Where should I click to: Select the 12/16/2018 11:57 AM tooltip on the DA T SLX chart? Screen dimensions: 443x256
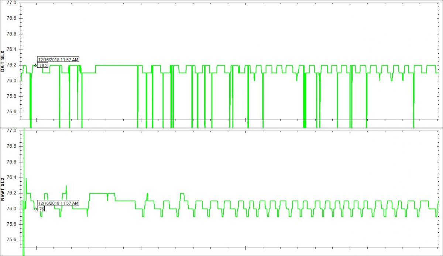click(x=58, y=60)
